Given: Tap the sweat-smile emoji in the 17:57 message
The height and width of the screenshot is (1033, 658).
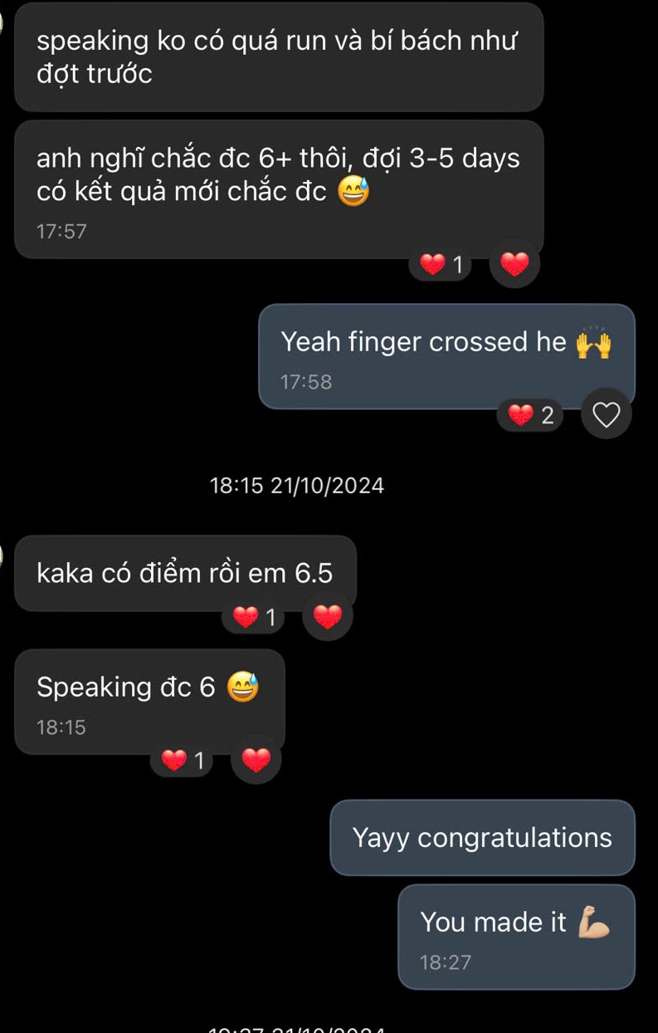Looking at the screenshot, I should pyautogui.click(x=353, y=192).
